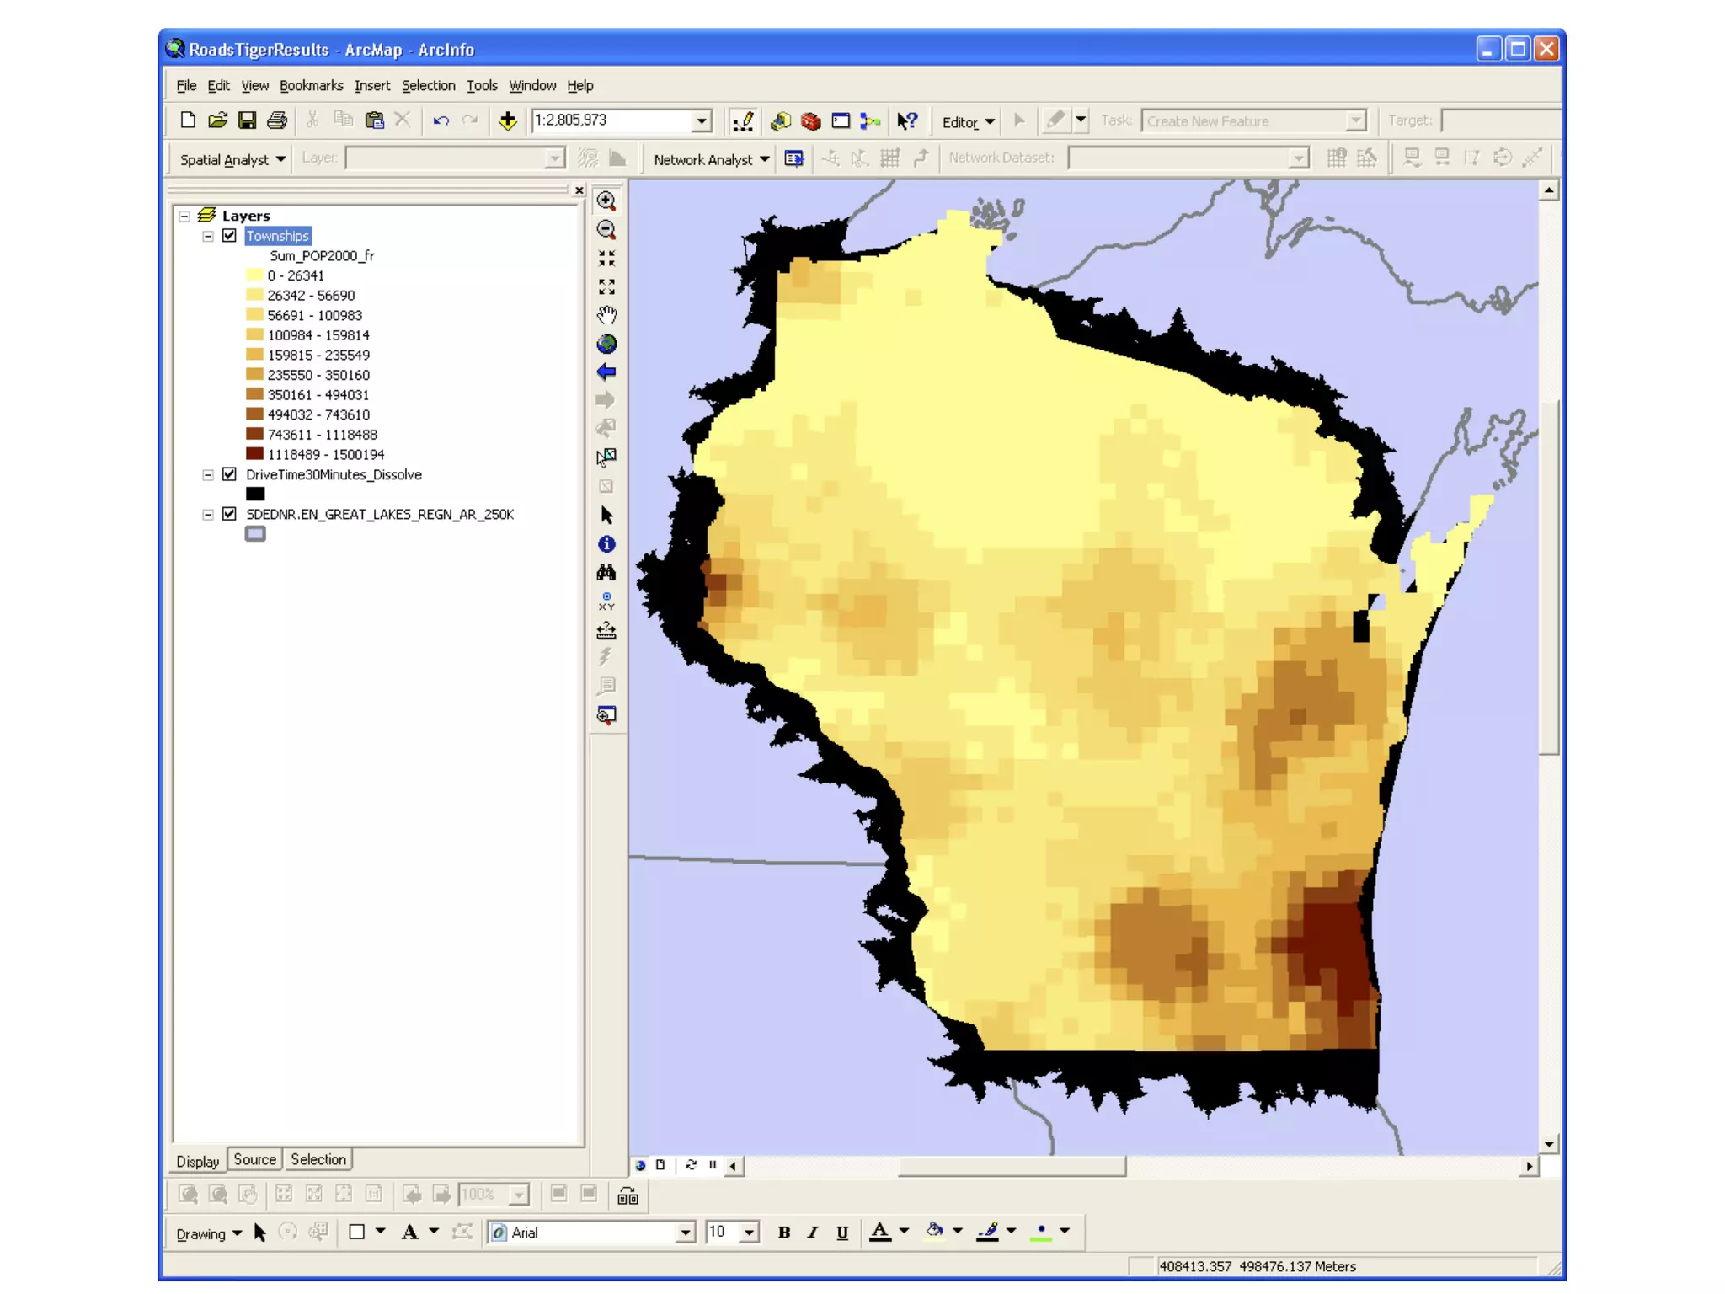
Task: Hide the SDEDNR.EN_GREAT_LAKES_REGN_AR_250K layer
Action: pyautogui.click(x=229, y=514)
